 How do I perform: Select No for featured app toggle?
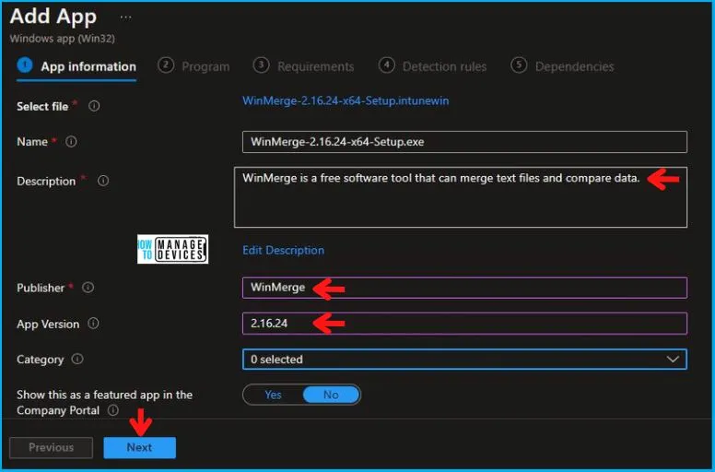[x=331, y=395]
